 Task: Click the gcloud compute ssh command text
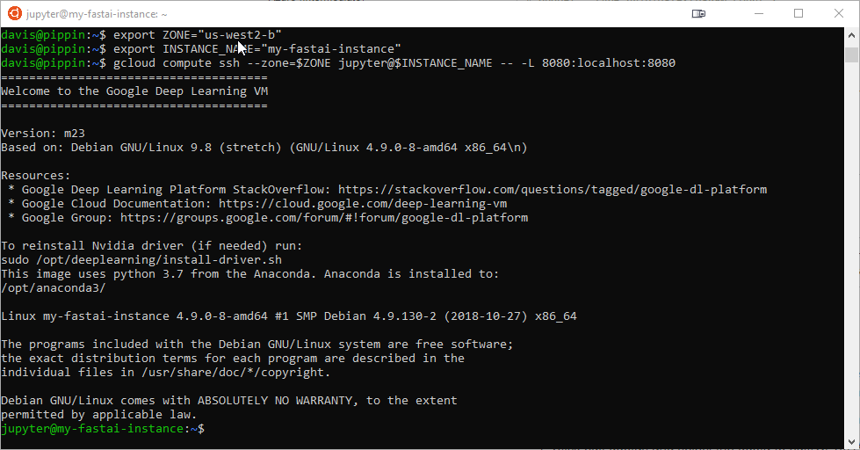click(x=394, y=63)
